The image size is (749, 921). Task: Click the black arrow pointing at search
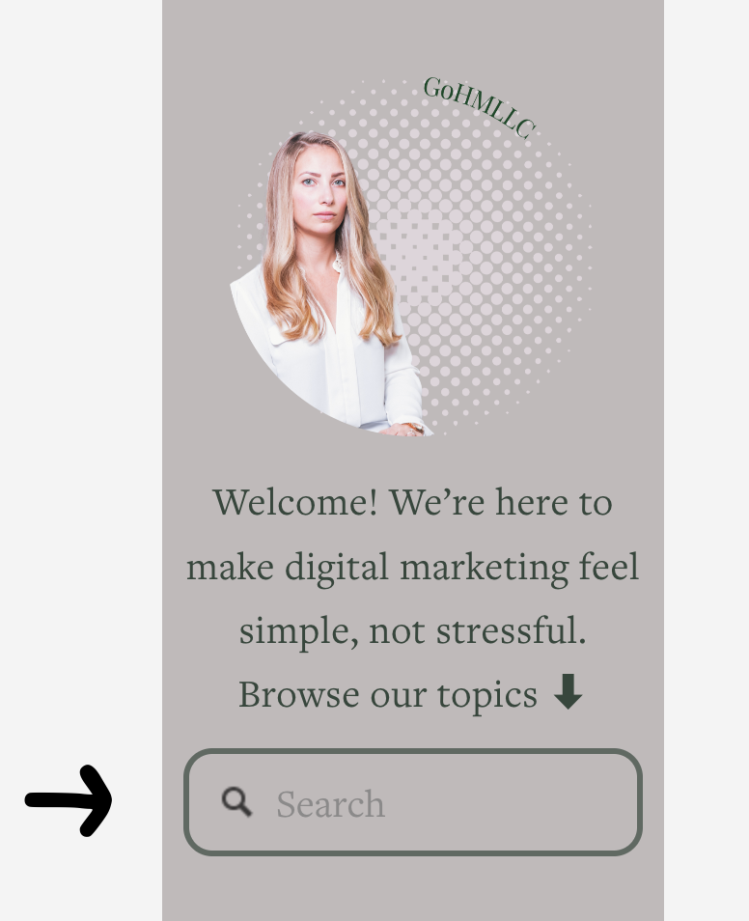[x=69, y=800]
